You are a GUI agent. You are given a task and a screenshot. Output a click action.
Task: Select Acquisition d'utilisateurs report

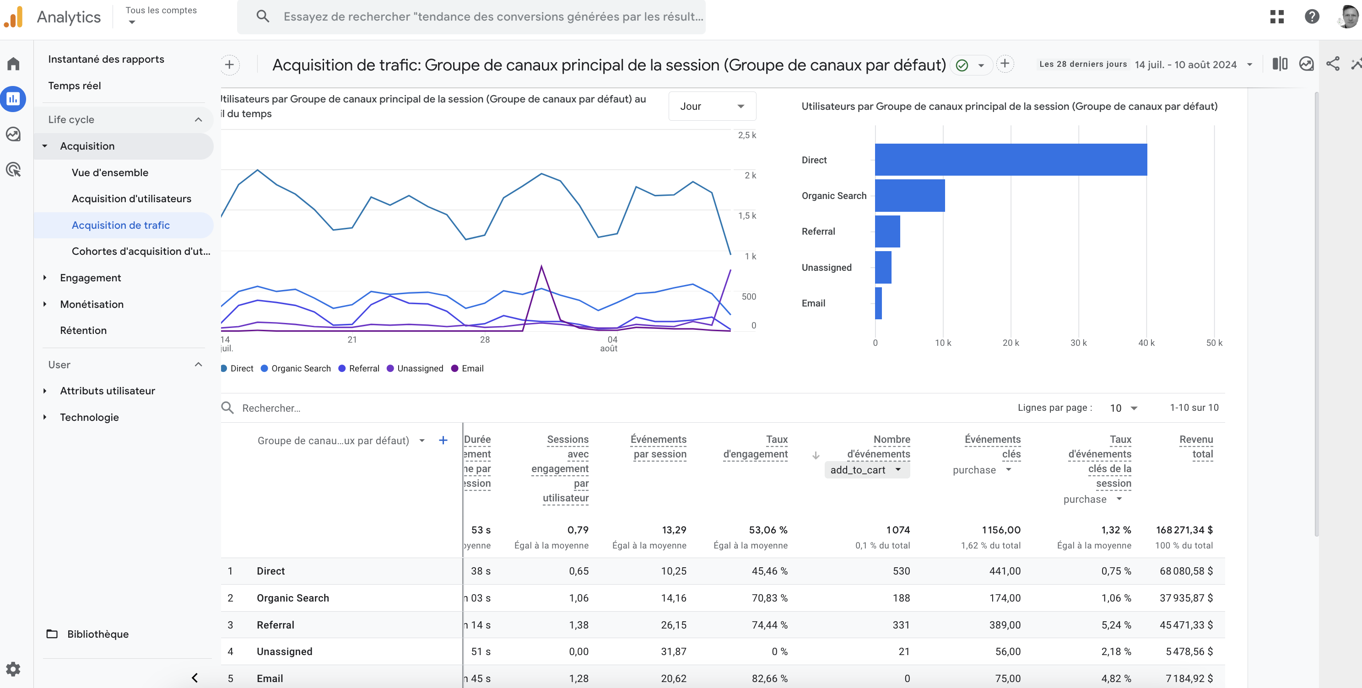coord(132,199)
